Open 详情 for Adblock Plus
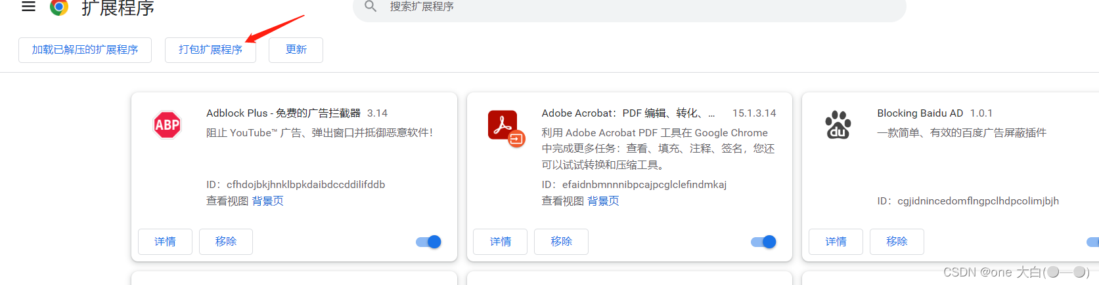Viewport: 1099px width, 285px height. 165,242
